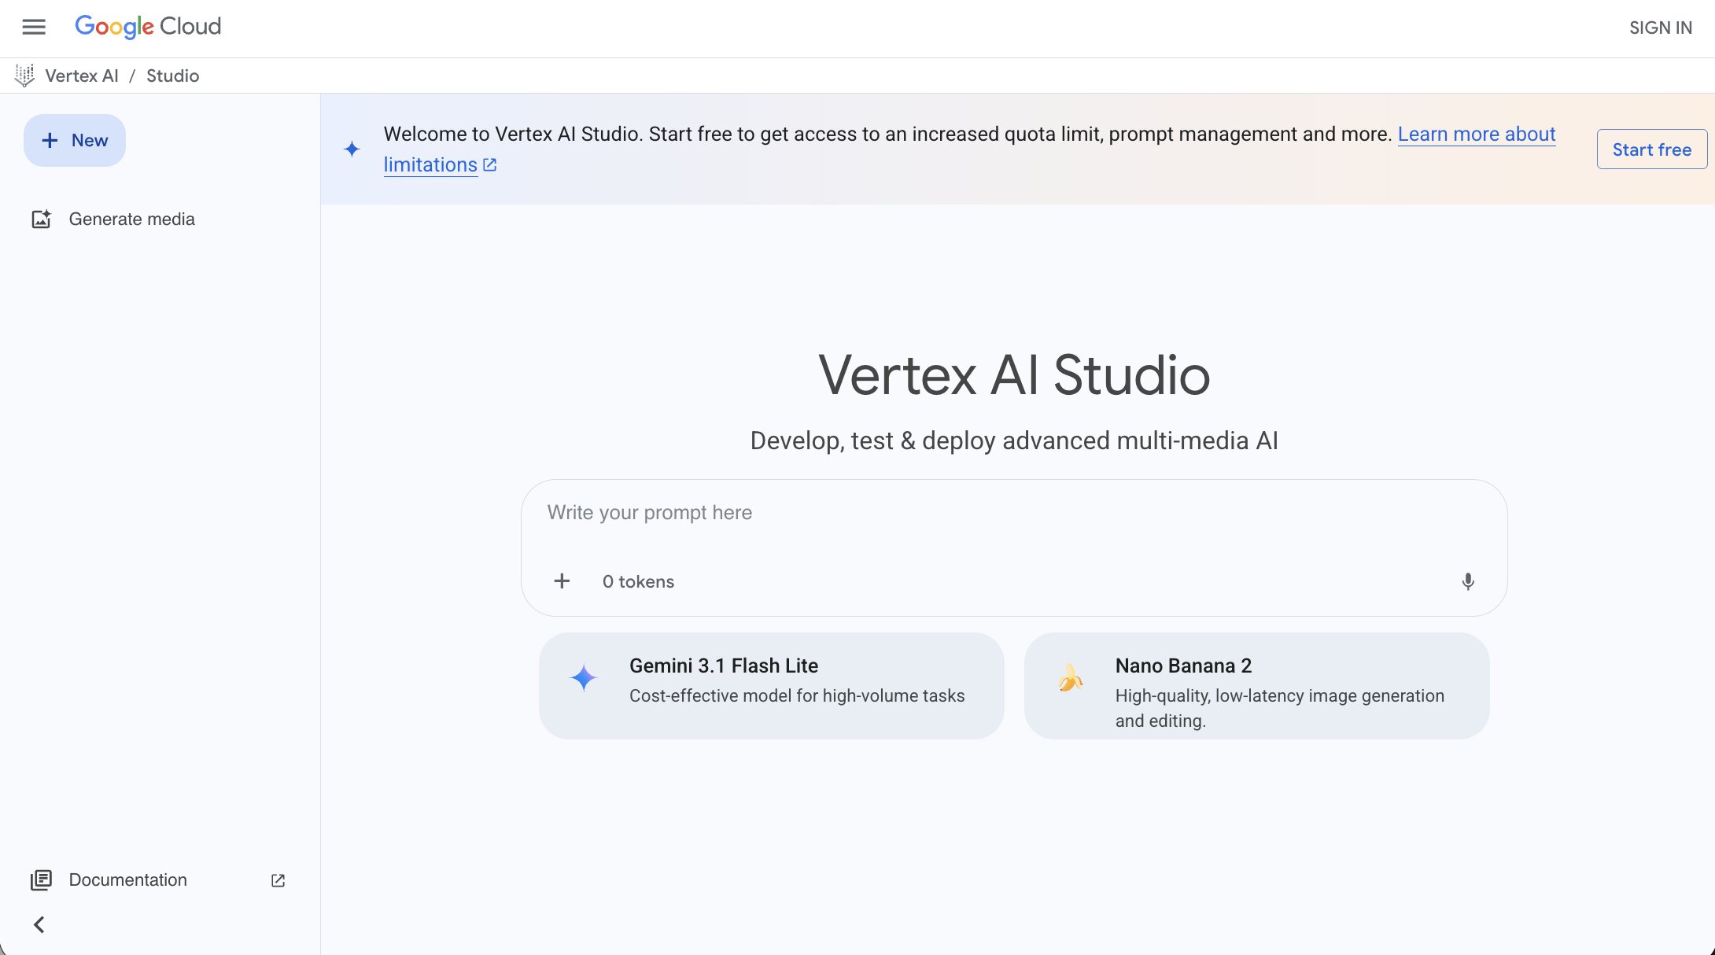The height and width of the screenshot is (955, 1715).
Task: Select the Generate media sidebar icon
Action: 41,219
